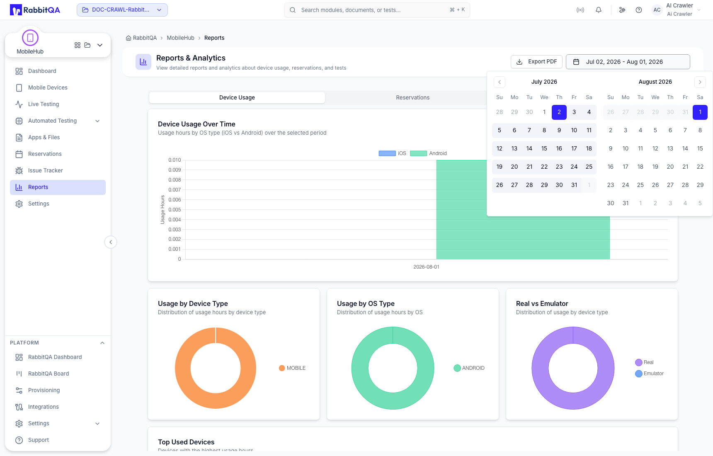Screen dimensions: 713x456
Task: Click the Reservations calendar icon in sidebar
Action: (19, 154)
